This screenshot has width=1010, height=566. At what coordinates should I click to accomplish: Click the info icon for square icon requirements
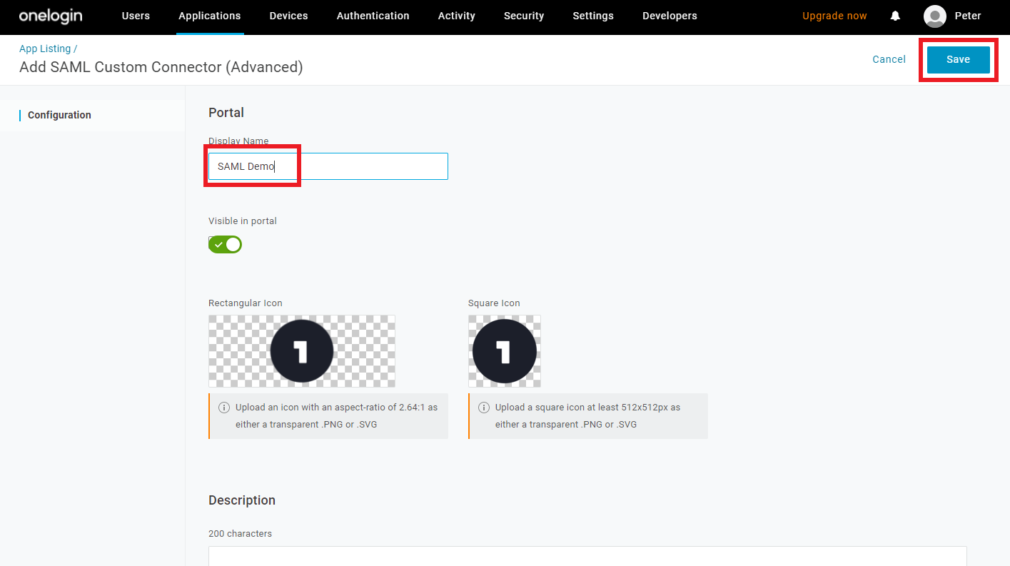483,407
